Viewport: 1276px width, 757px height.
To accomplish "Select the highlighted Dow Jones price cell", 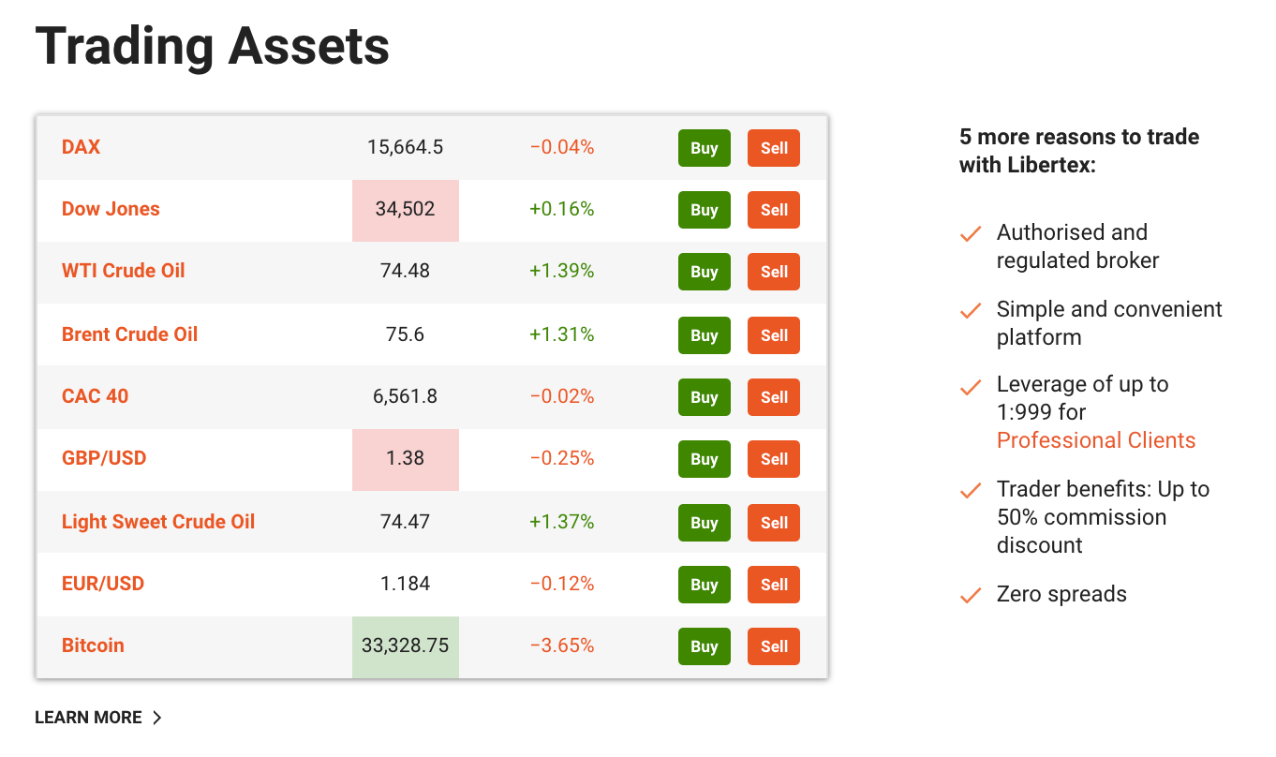I will tap(405, 210).
